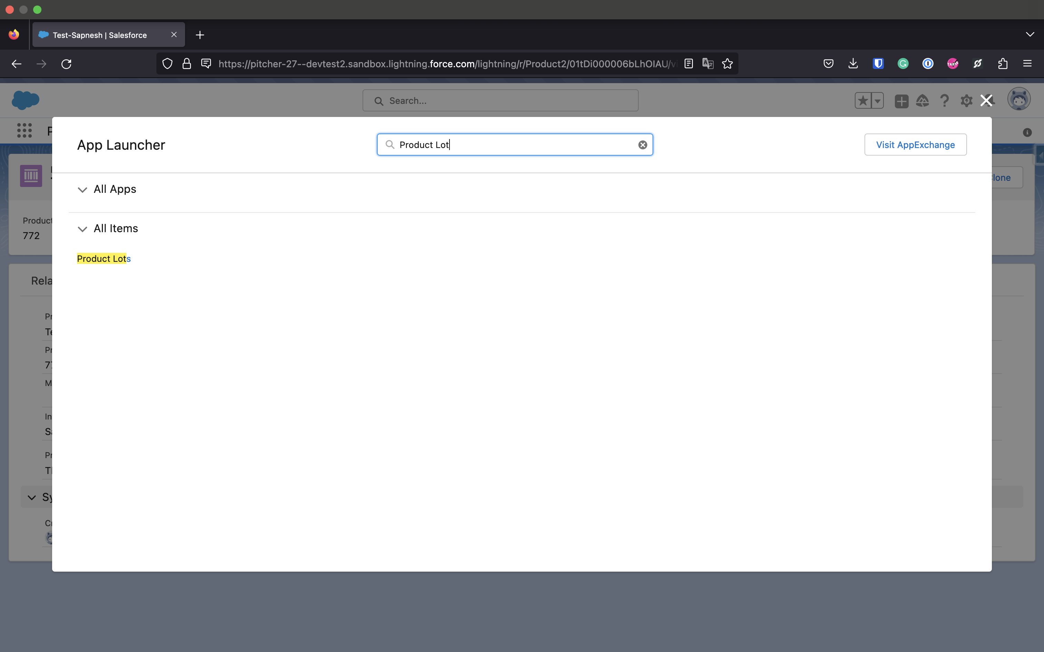
Task: Bookmark this page with the star icon
Action: (x=727, y=64)
